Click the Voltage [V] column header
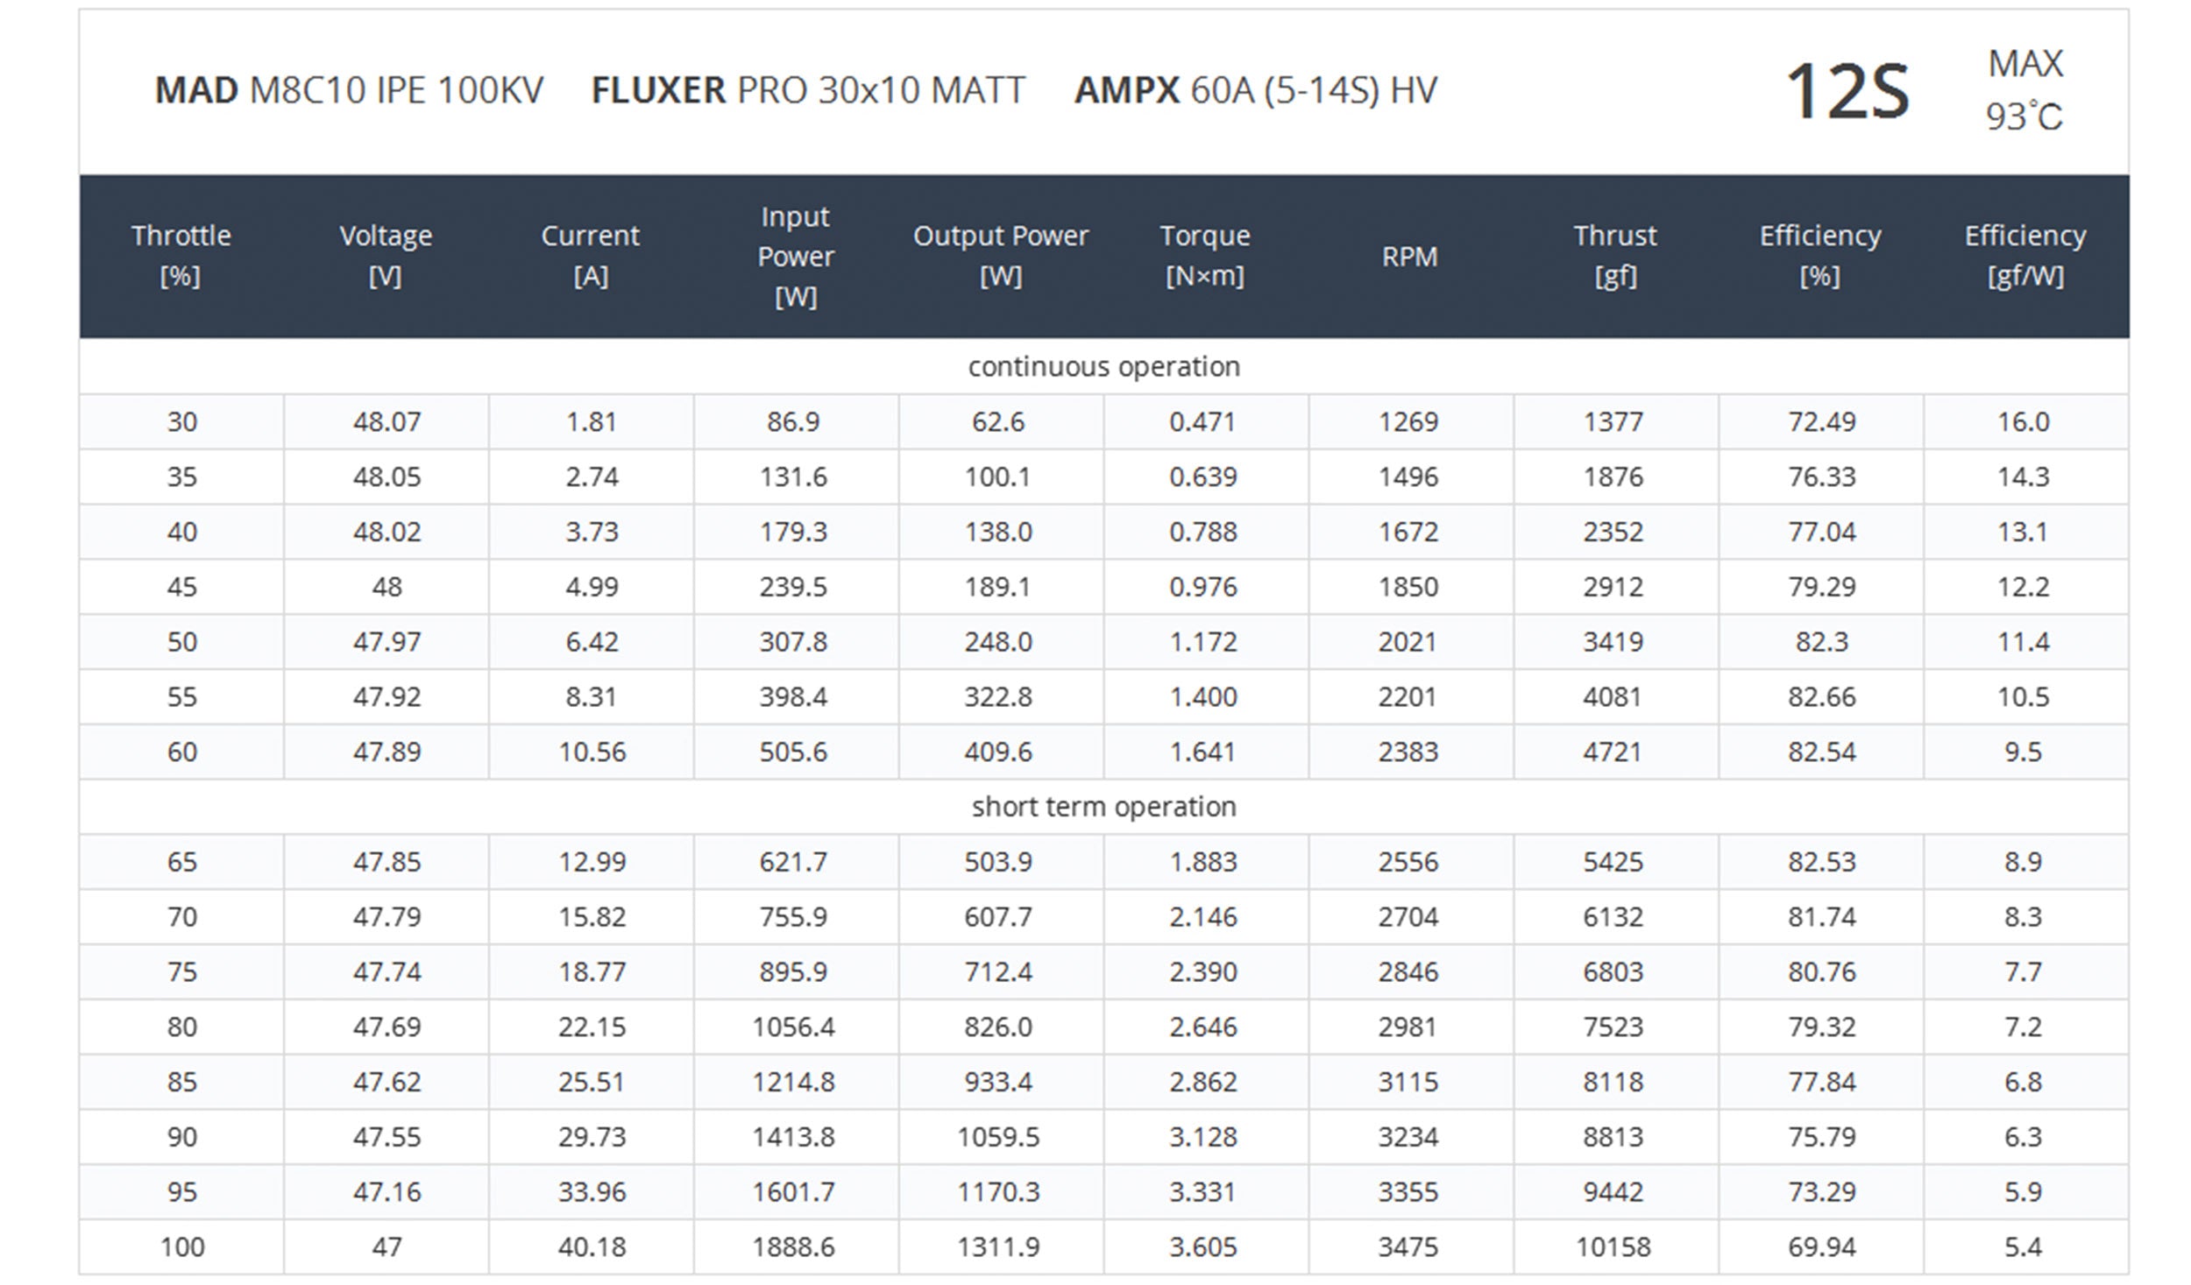The image size is (2191, 1285). click(386, 256)
